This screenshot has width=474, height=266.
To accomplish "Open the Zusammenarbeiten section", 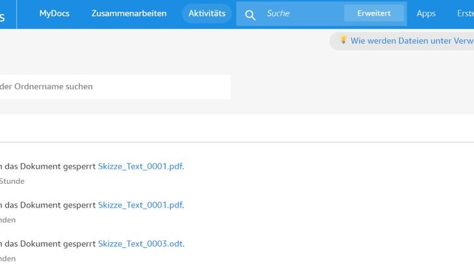I will pyautogui.click(x=129, y=14).
